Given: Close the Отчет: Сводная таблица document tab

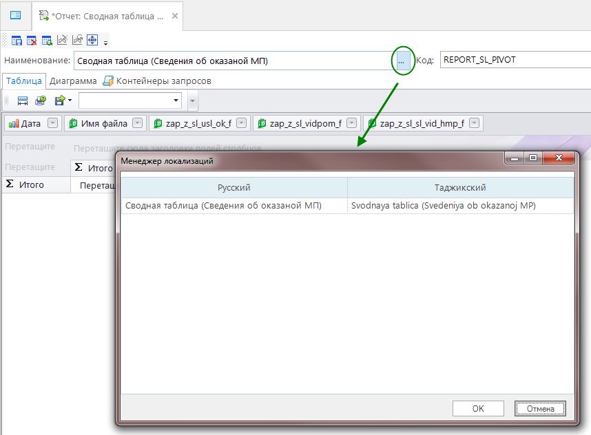Looking at the screenshot, I should (174, 14).
